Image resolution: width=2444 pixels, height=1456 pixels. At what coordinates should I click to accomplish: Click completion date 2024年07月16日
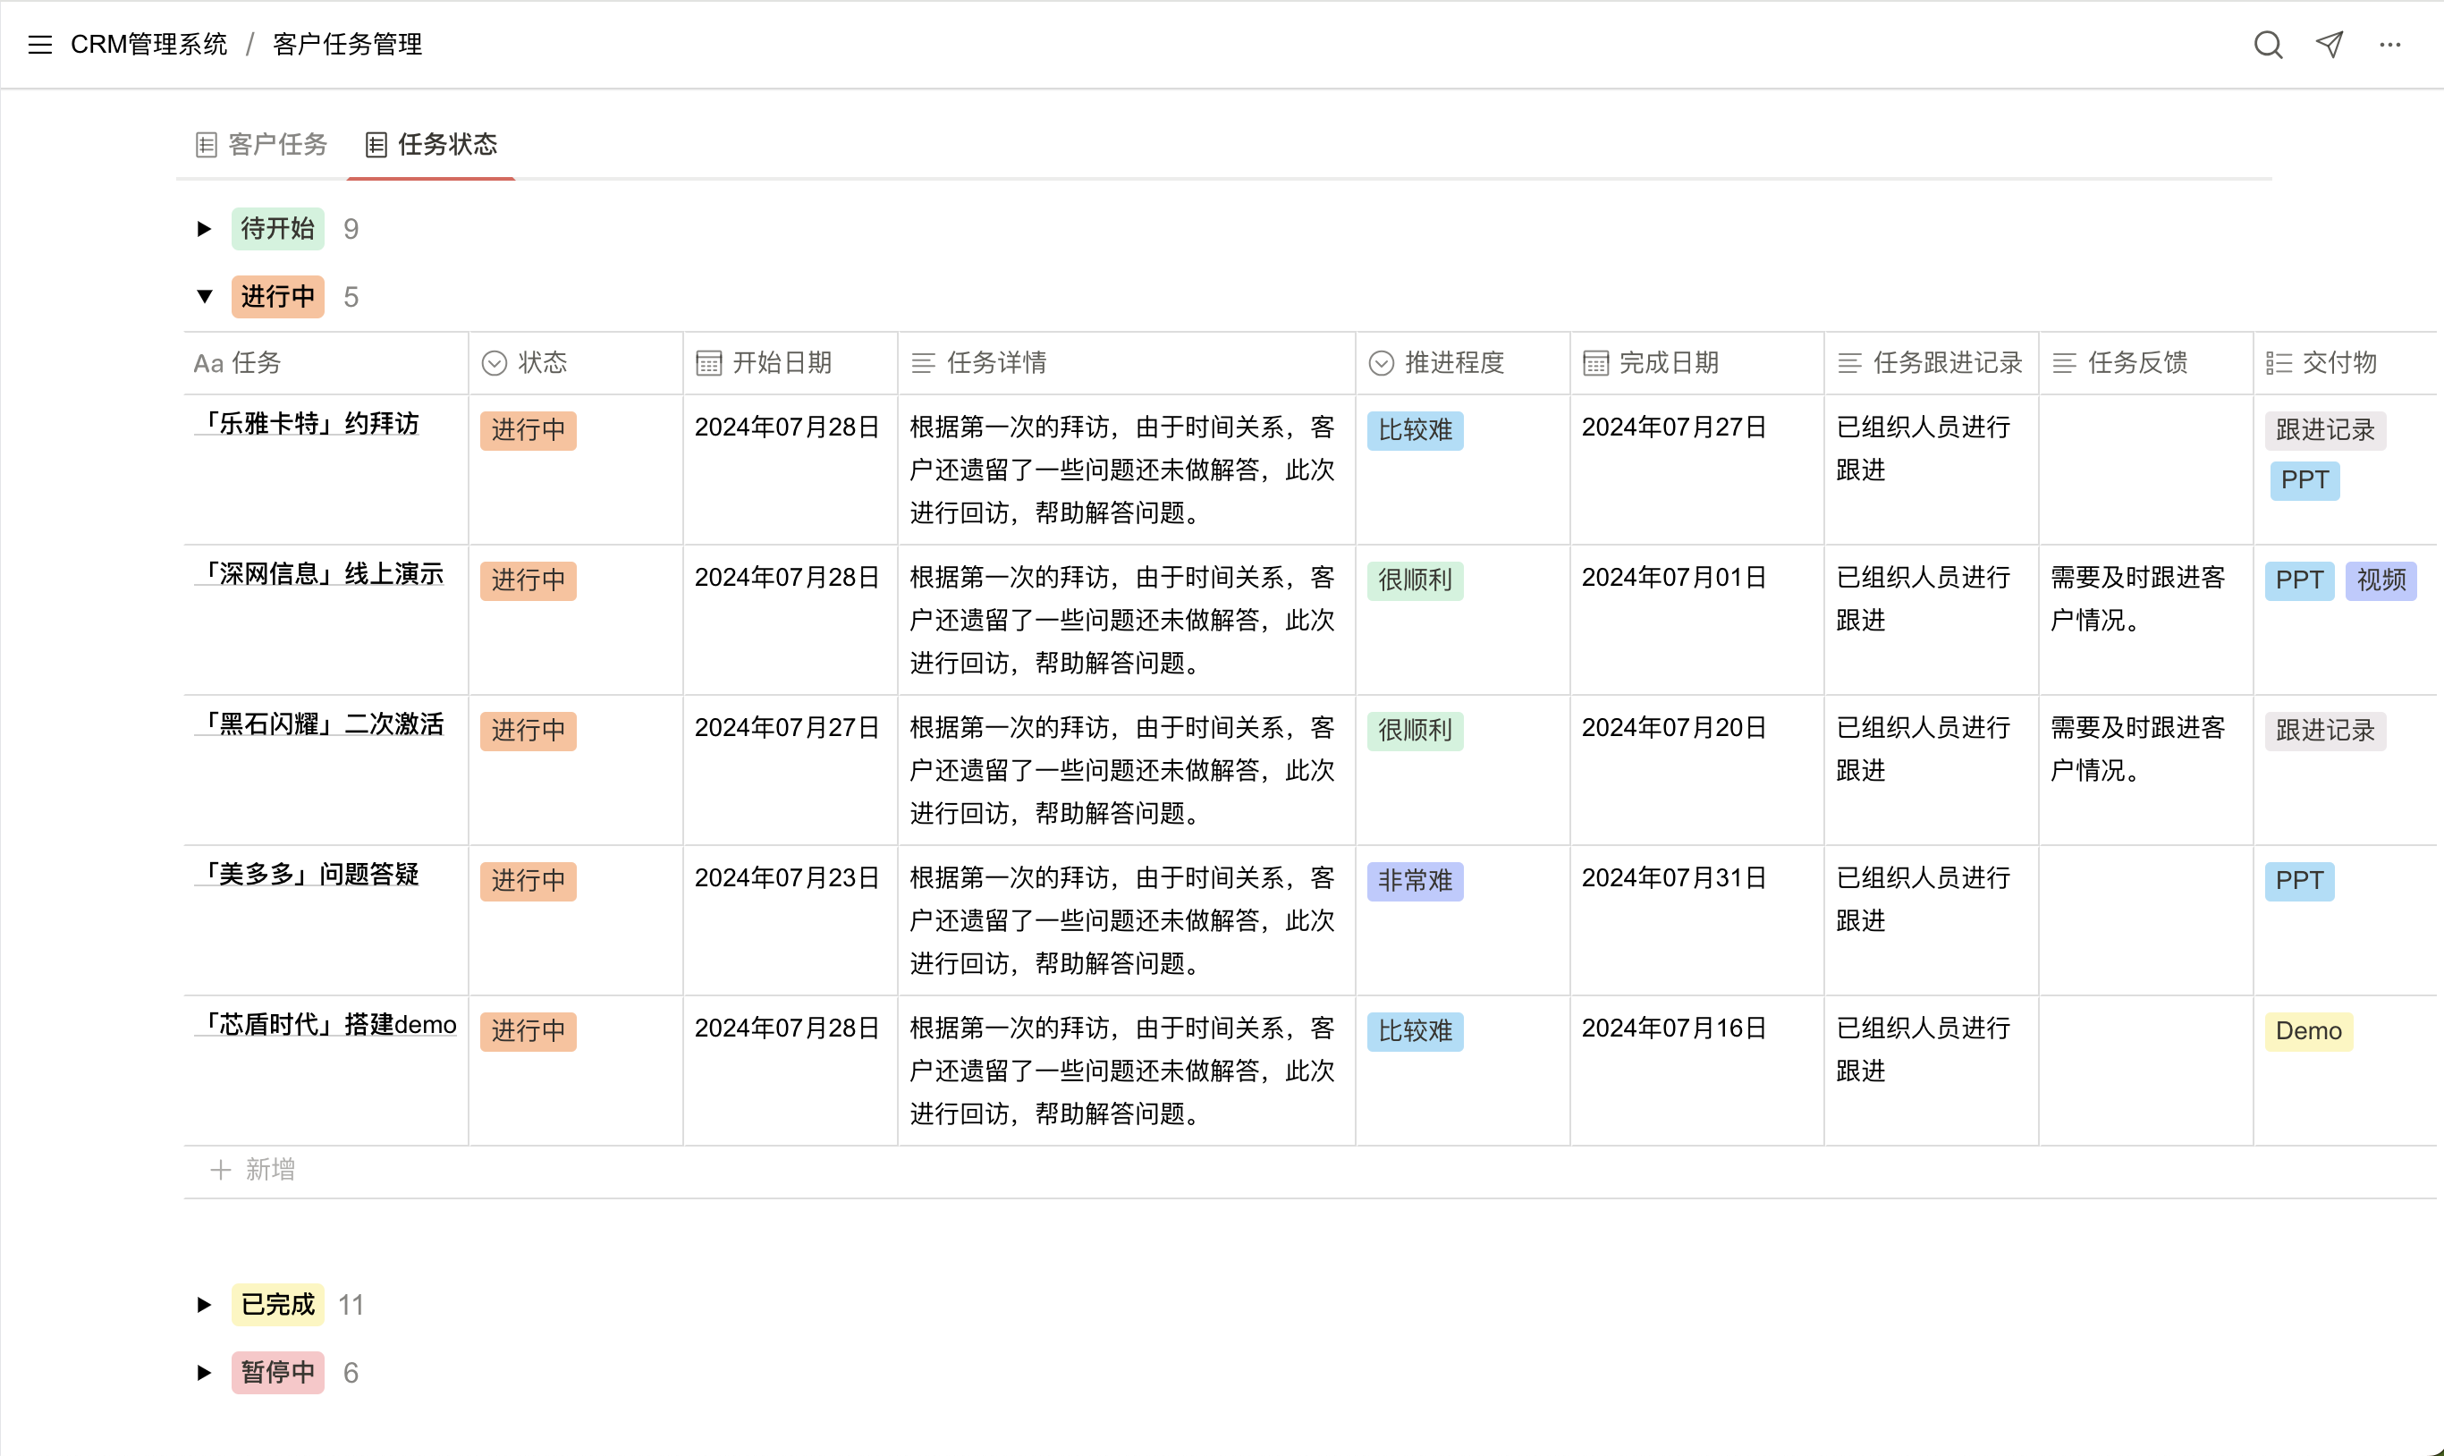(1674, 1028)
